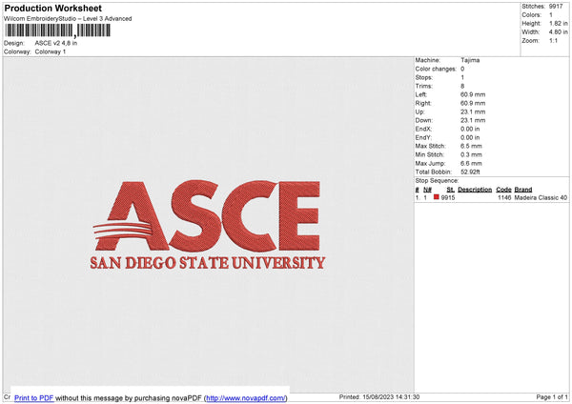Select the "Color changes:" label
Screen dimensions: 572x404
pyautogui.click(x=436, y=69)
